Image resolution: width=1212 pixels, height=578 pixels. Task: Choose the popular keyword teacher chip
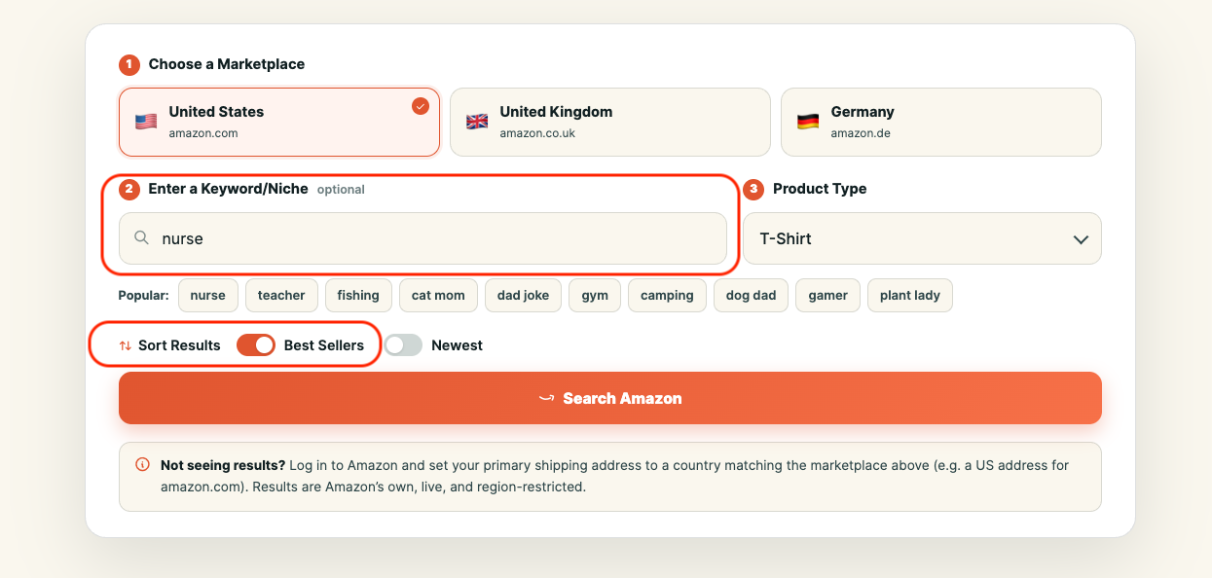pos(281,296)
